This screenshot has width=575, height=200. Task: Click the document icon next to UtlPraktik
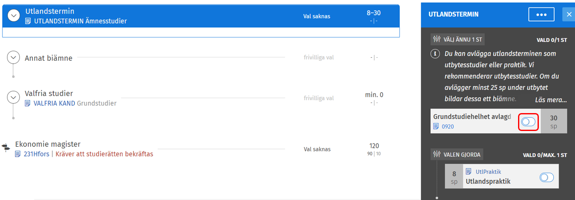tap(469, 171)
